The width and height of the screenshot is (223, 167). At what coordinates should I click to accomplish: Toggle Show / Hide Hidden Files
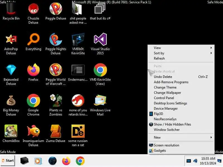181,124
